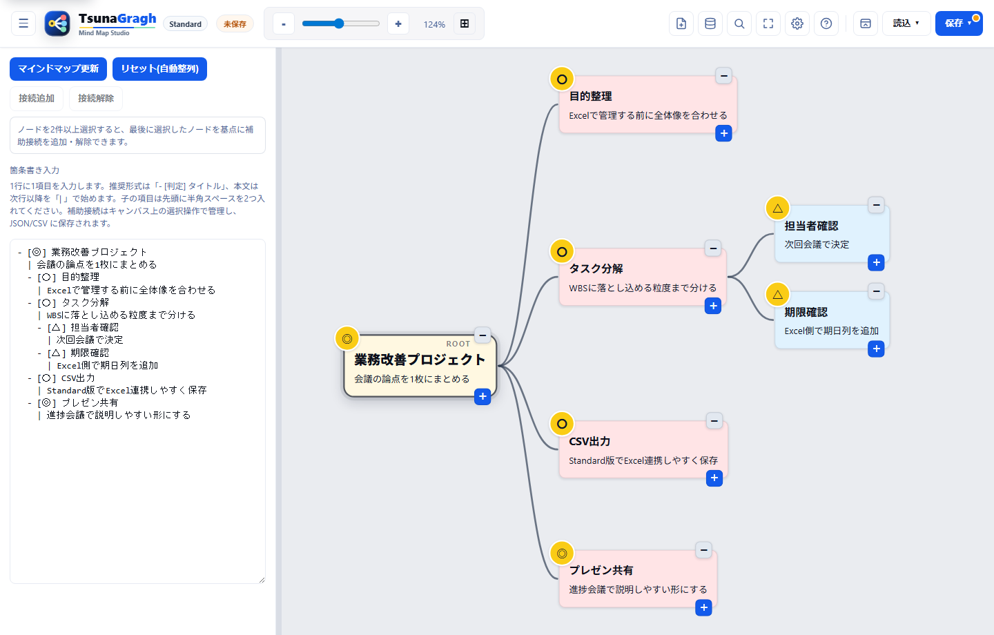Open the search magnifier tool
The width and height of the screenshot is (994, 635).
click(x=739, y=23)
